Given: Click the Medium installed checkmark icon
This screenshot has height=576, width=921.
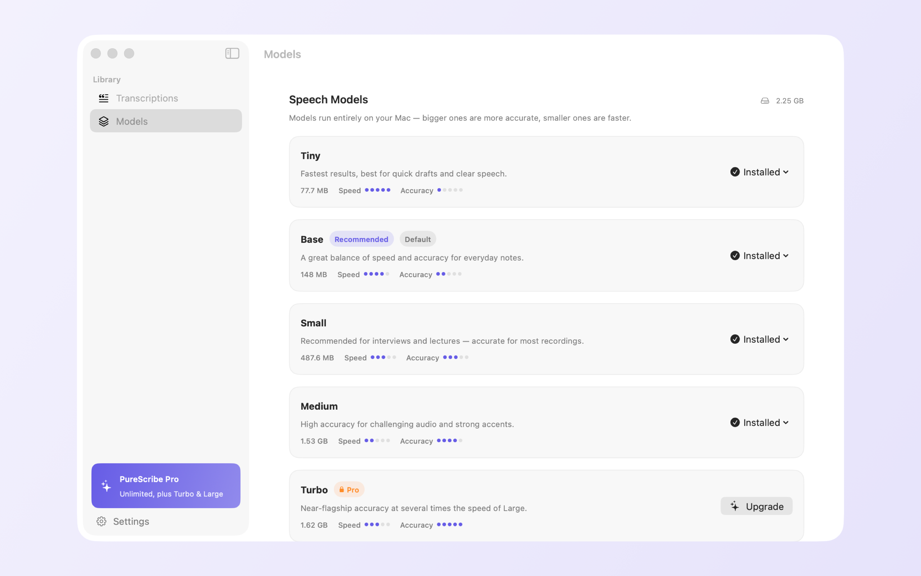Looking at the screenshot, I should point(735,422).
